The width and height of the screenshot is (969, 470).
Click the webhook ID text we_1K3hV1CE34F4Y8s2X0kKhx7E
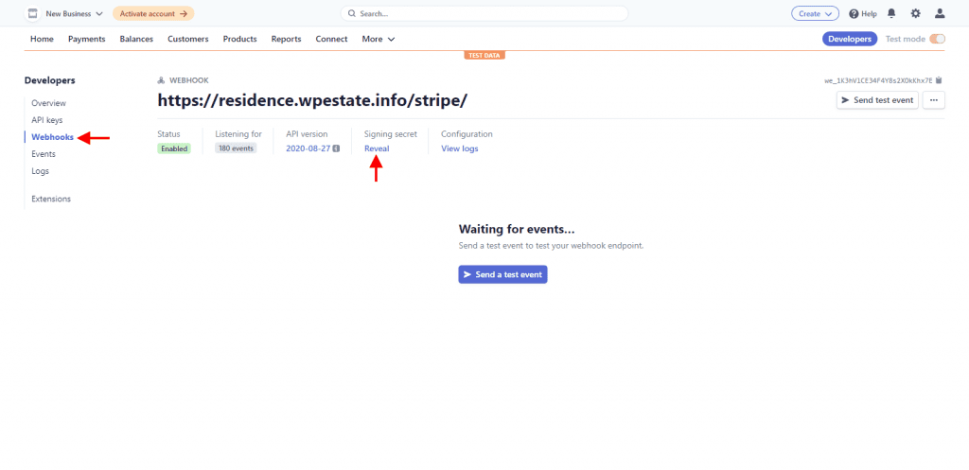(878, 80)
